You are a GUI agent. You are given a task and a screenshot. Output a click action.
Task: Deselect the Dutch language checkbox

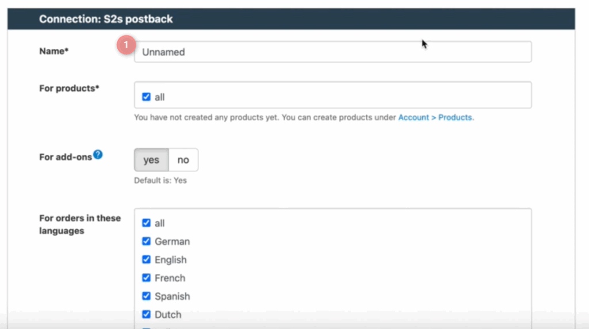146,315
